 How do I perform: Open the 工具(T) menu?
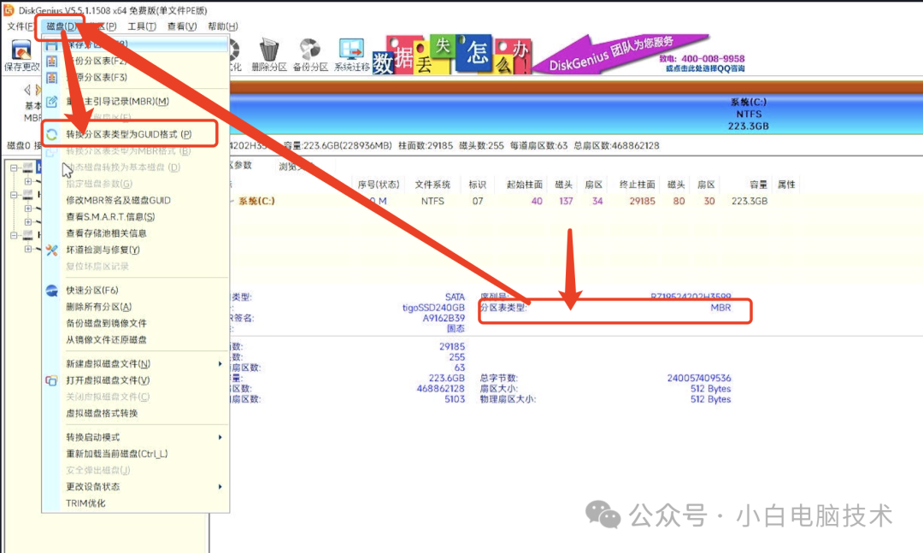tap(142, 26)
